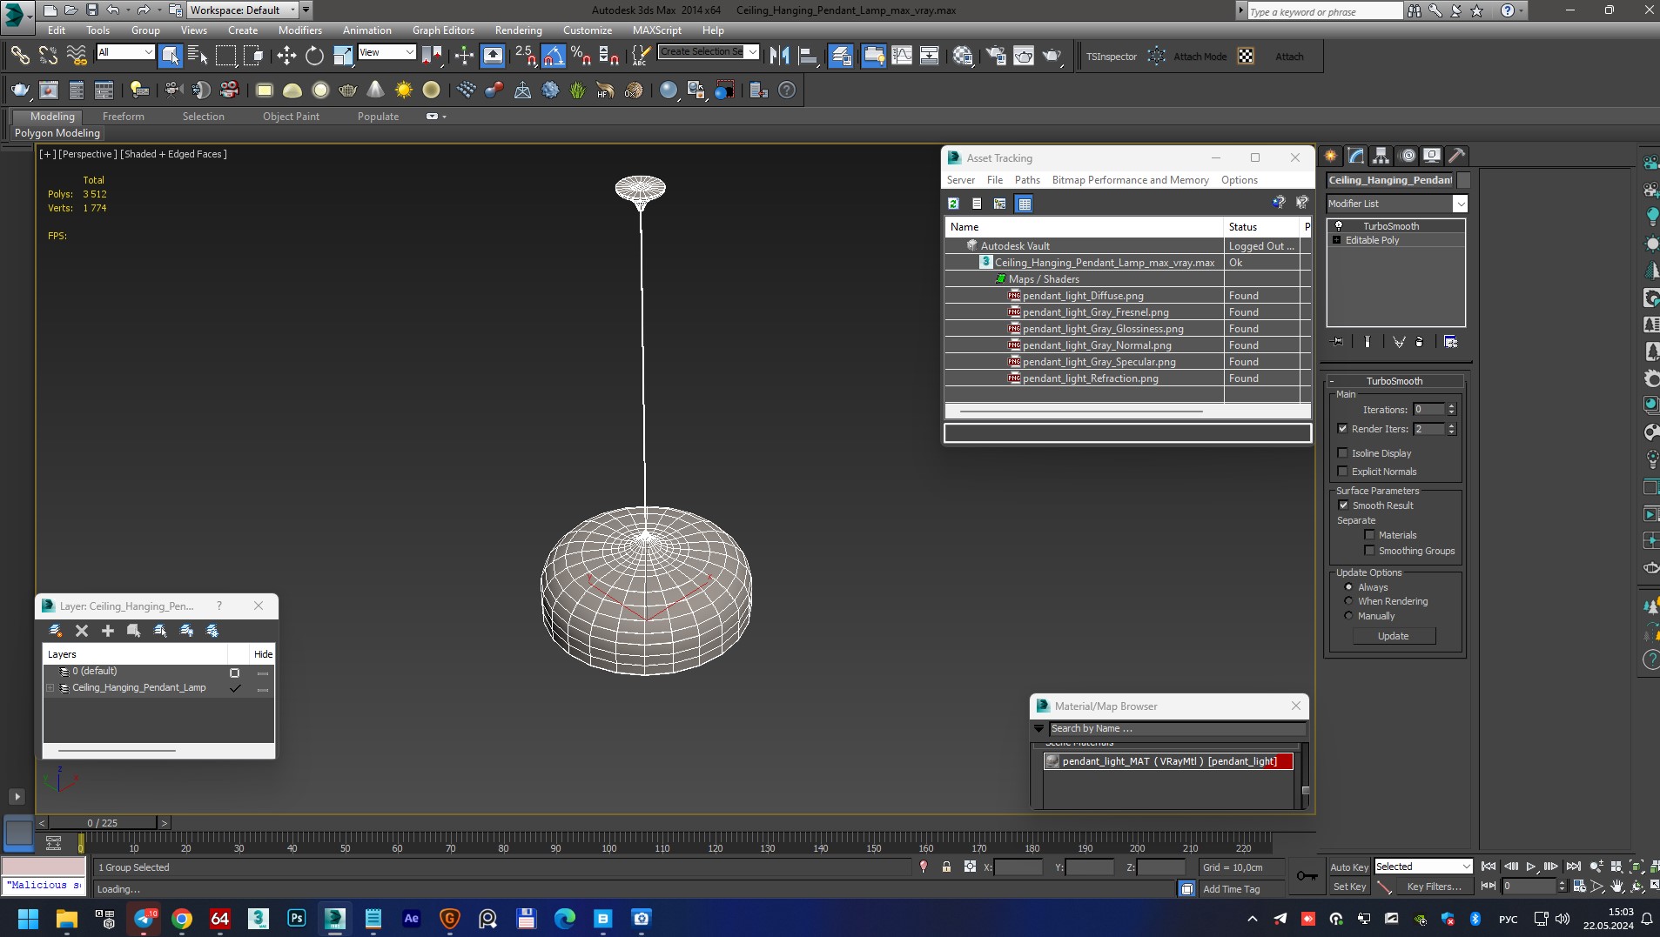
Task: Switch to the Freeform ribbon tab
Action: click(124, 117)
